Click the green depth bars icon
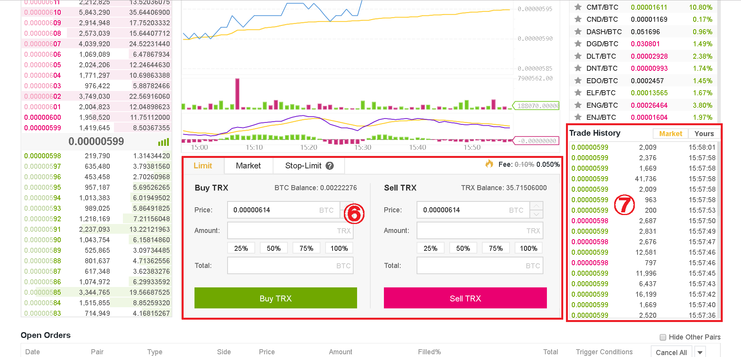This screenshot has width=741, height=357. [x=164, y=142]
